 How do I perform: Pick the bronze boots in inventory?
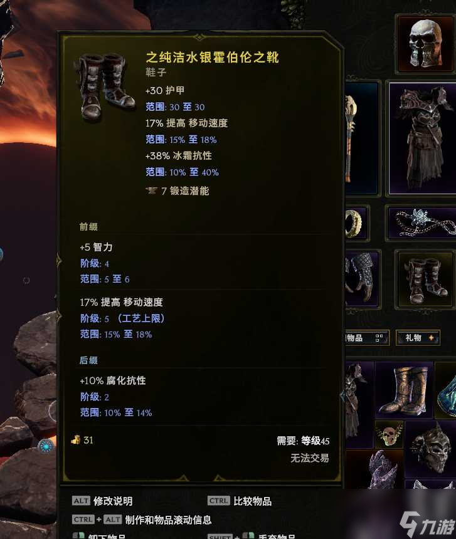(x=404, y=390)
